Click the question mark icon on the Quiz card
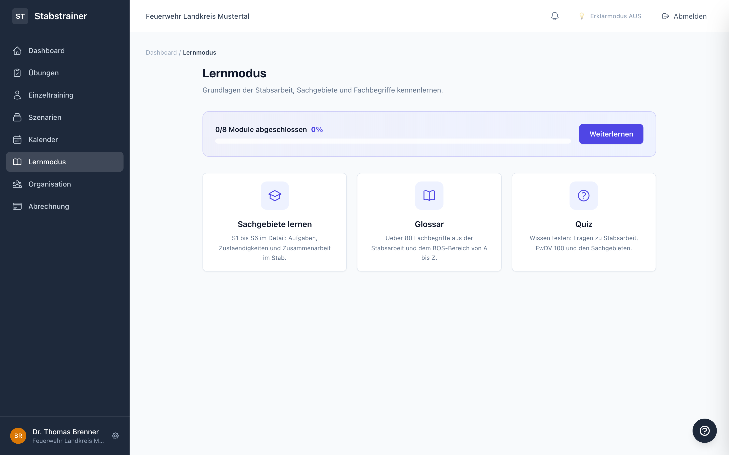Viewport: 729px width, 455px height. pos(583,195)
